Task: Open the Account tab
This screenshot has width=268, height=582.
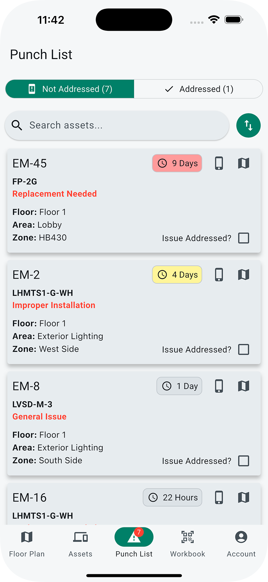Action: pos(241,543)
